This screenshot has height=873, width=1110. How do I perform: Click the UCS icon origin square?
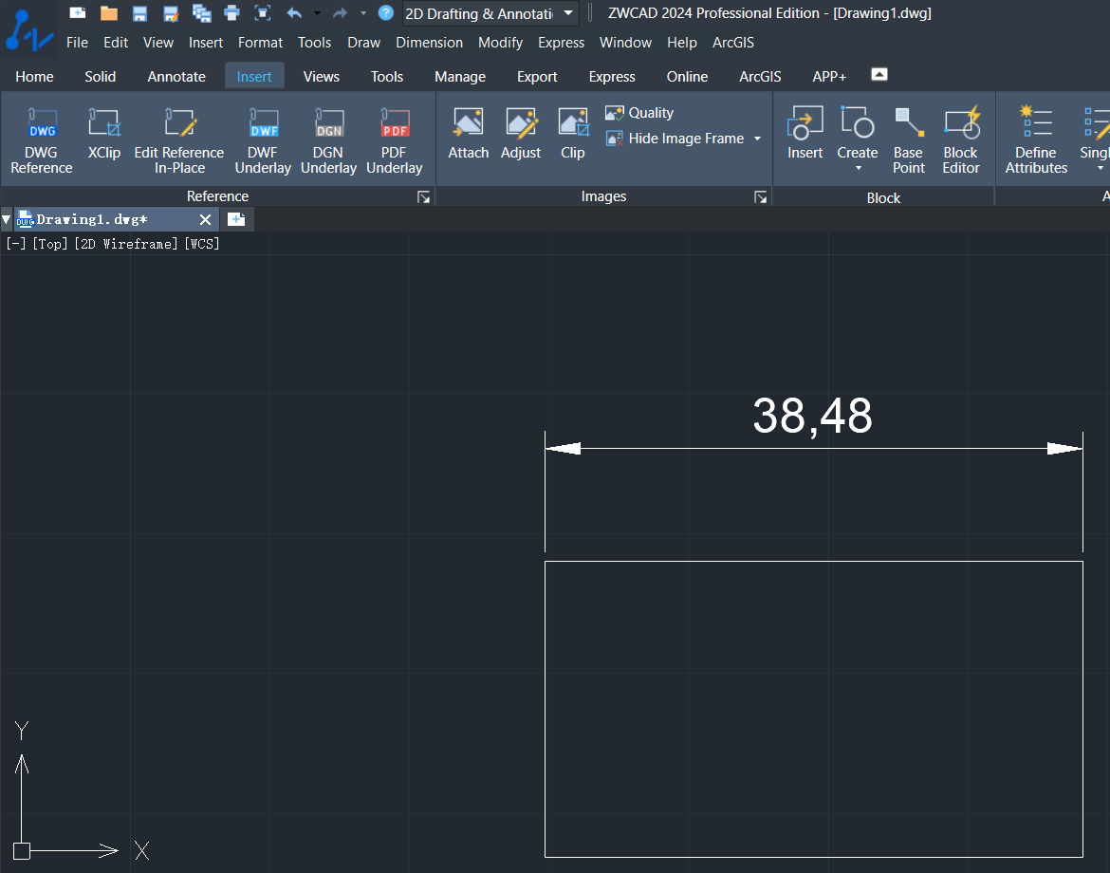tap(22, 850)
